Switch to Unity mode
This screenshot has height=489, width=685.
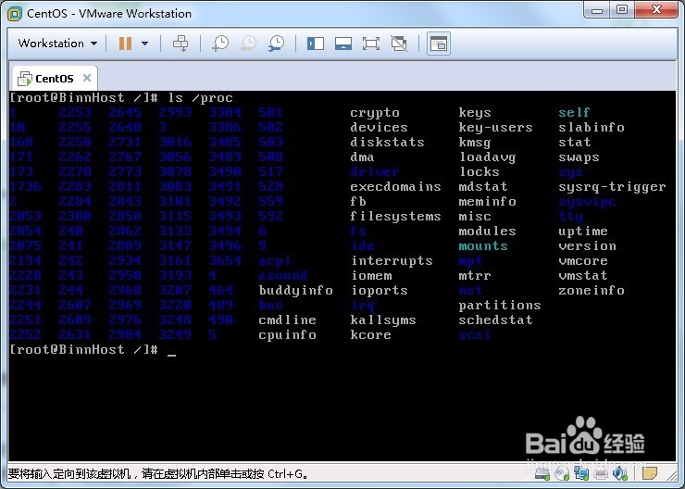click(x=399, y=44)
